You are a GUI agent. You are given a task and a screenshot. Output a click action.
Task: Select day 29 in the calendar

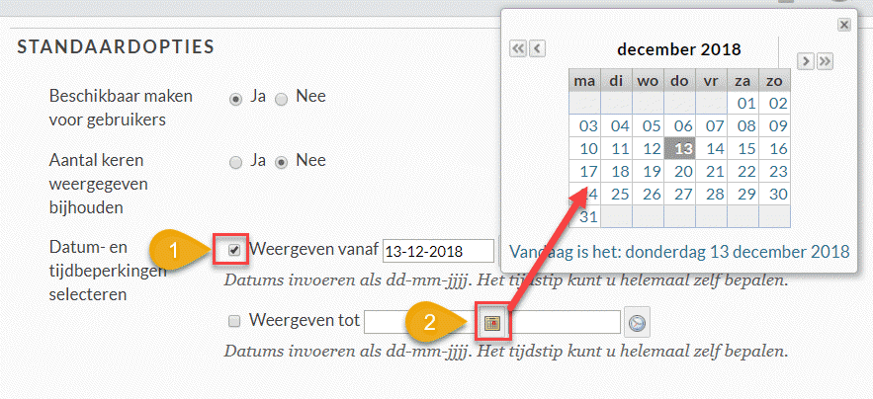click(x=742, y=195)
